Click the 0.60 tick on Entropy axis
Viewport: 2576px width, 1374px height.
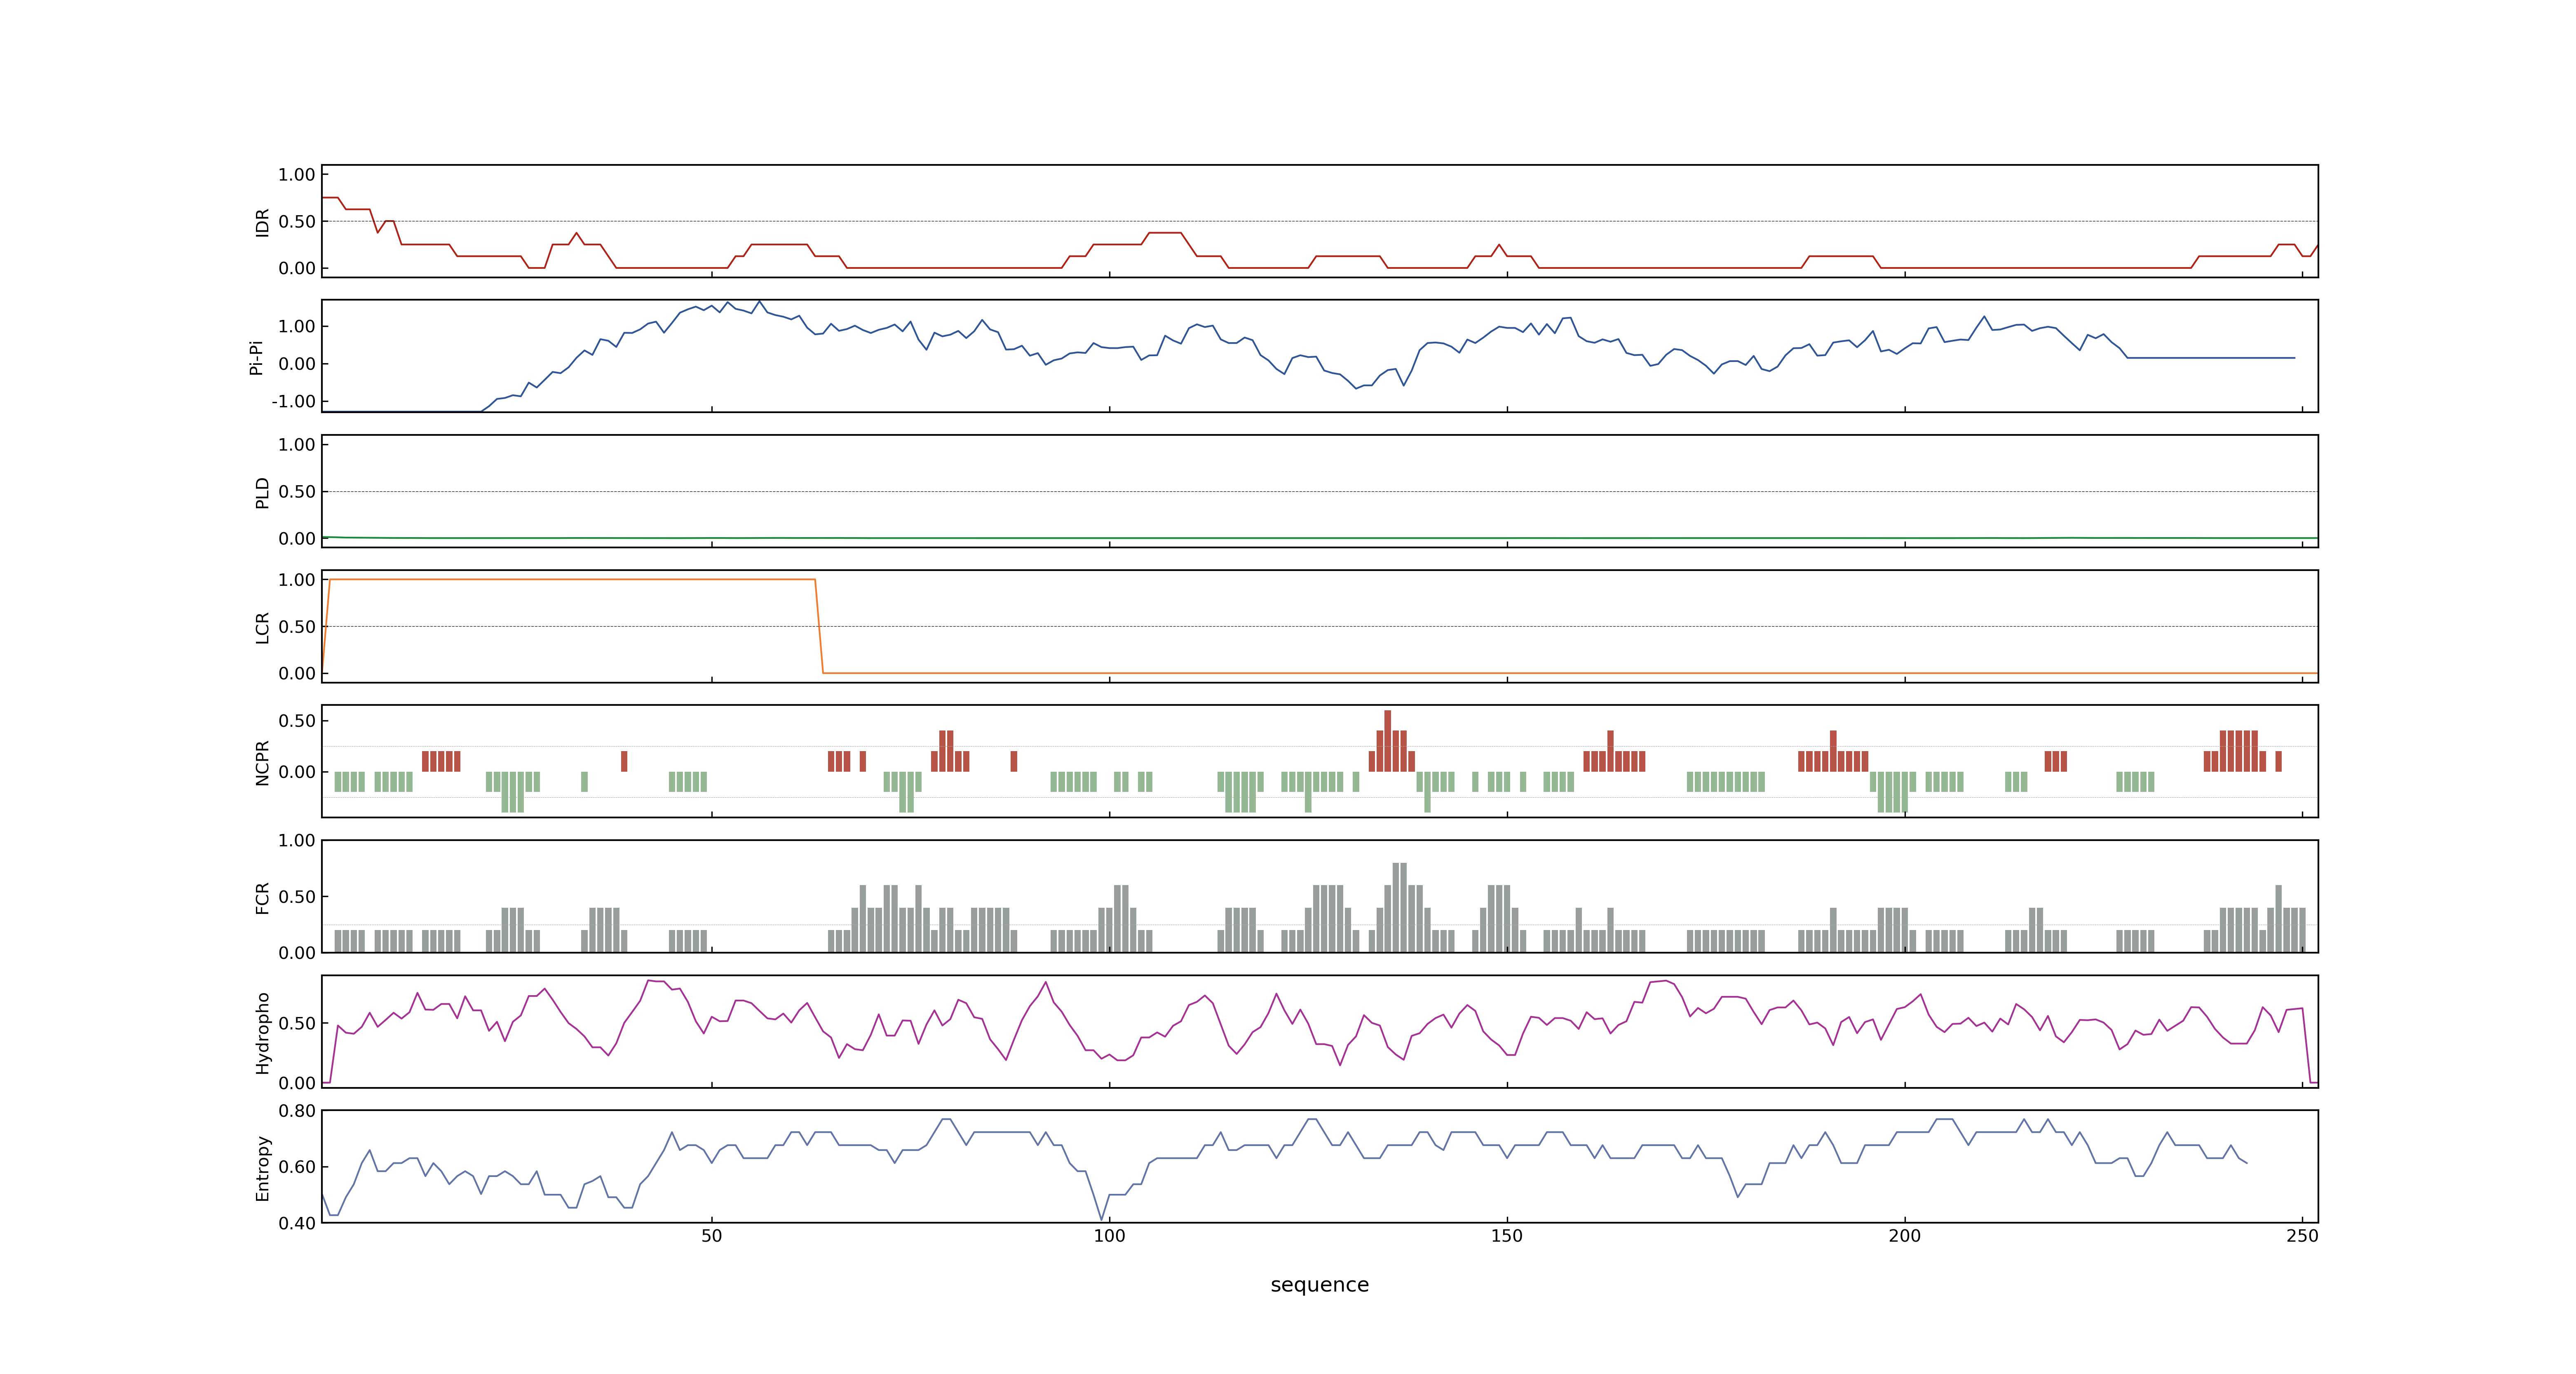click(x=297, y=1167)
